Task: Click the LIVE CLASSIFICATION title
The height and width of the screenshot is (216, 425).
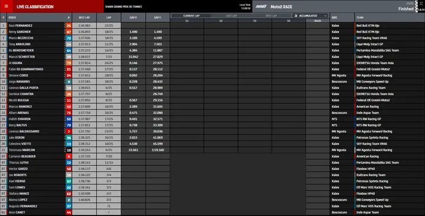Action: (x=35, y=6)
